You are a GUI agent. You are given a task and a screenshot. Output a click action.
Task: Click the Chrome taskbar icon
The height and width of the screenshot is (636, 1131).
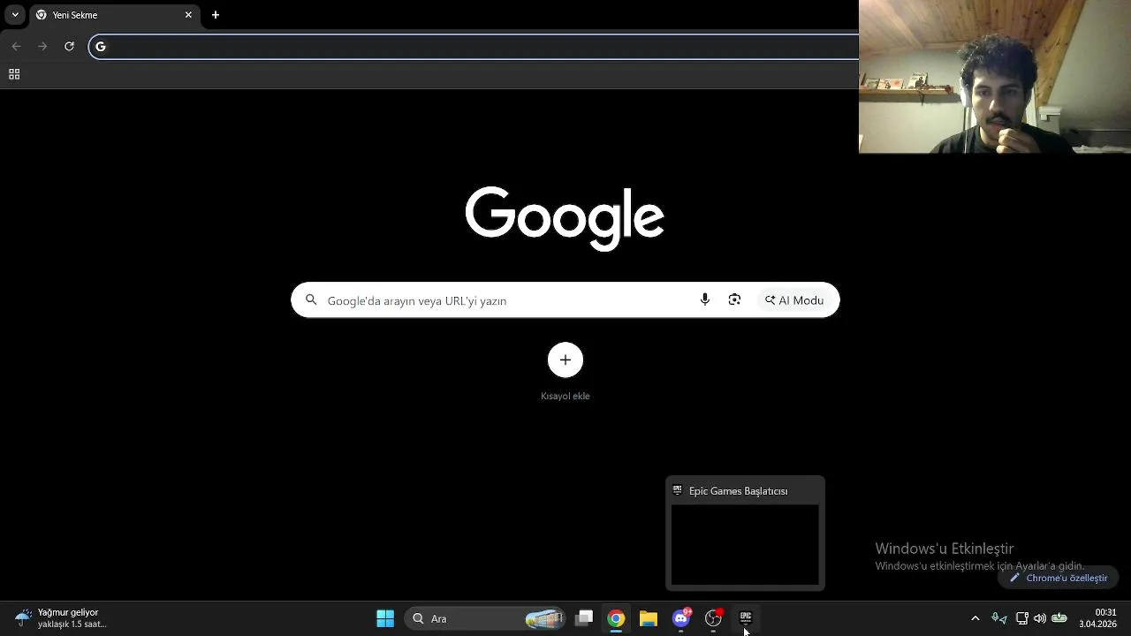tap(616, 618)
